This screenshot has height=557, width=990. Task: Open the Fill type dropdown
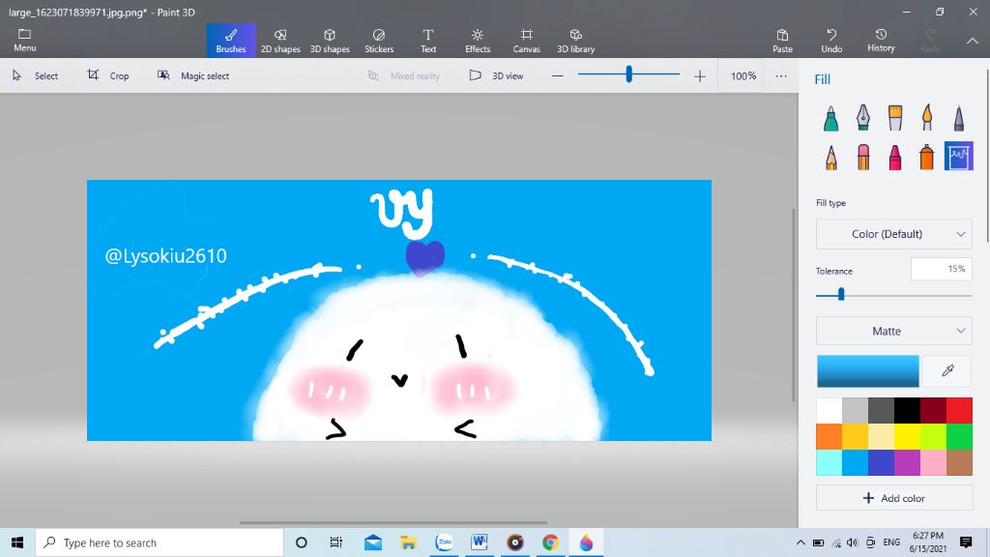(894, 234)
